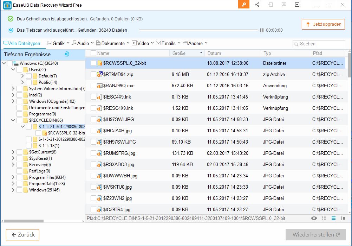Collapse the $RECYCLE.BIN(86) tree node
Image resolution: width=352 pixels, height=246 pixels.
[13, 120]
